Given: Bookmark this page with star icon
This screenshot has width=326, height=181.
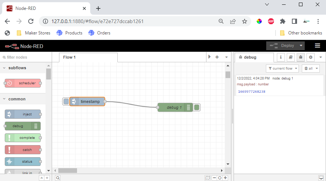Looking at the screenshot, I should pyautogui.click(x=245, y=21).
